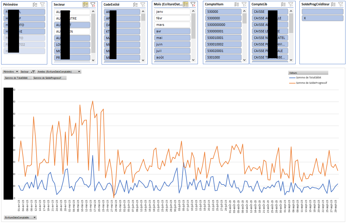Click the Valeurs field button above the legend
Image resolution: width=347 pixels, height=224 pixels.
pyautogui.click(x=308, y=73)
